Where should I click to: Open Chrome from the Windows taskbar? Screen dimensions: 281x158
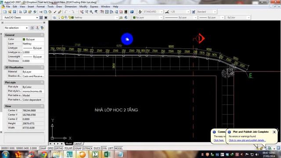coord(44,154)
